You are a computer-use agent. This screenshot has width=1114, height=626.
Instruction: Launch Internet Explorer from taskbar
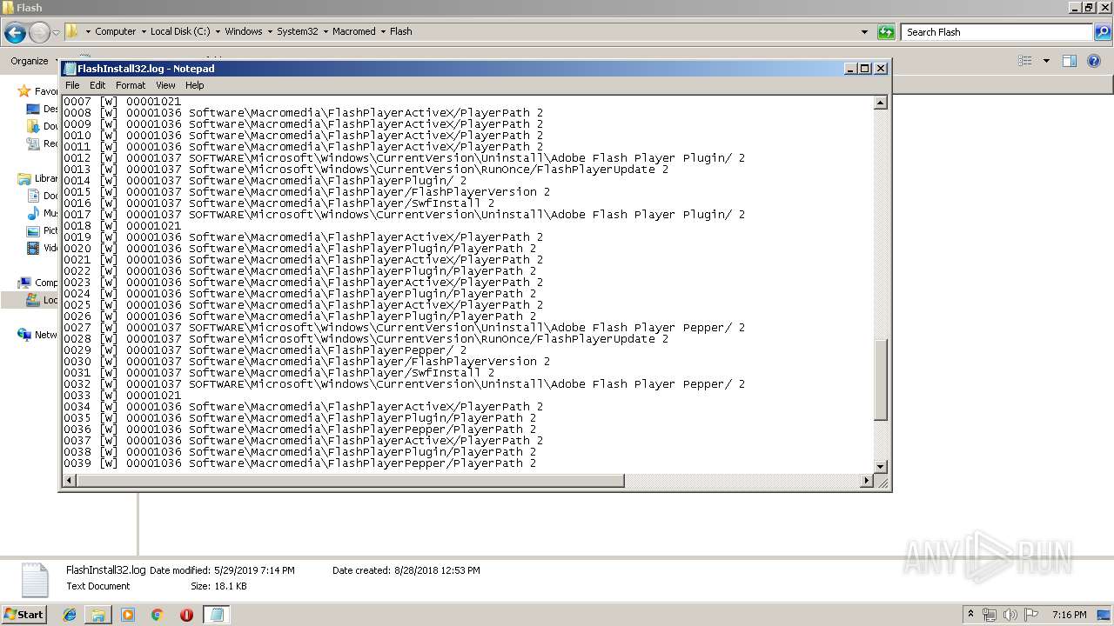click(70, 615)
